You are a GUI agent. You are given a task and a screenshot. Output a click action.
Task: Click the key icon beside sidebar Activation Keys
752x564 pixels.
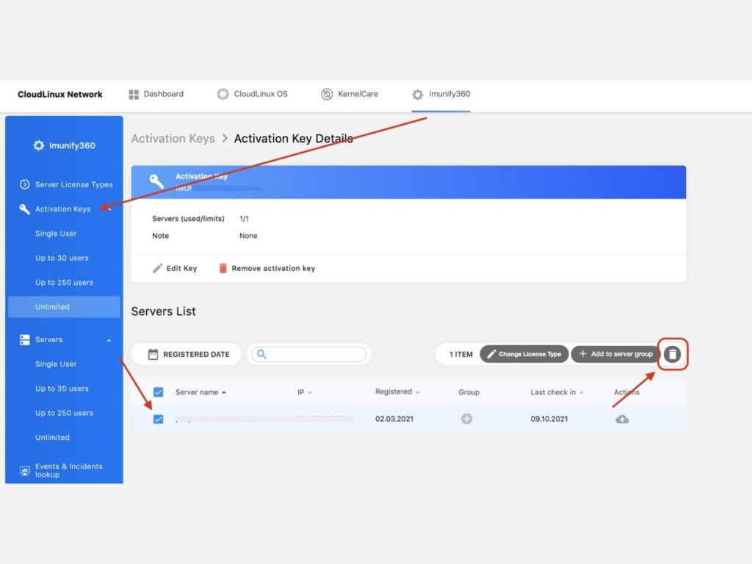click(x=24, y=209)
